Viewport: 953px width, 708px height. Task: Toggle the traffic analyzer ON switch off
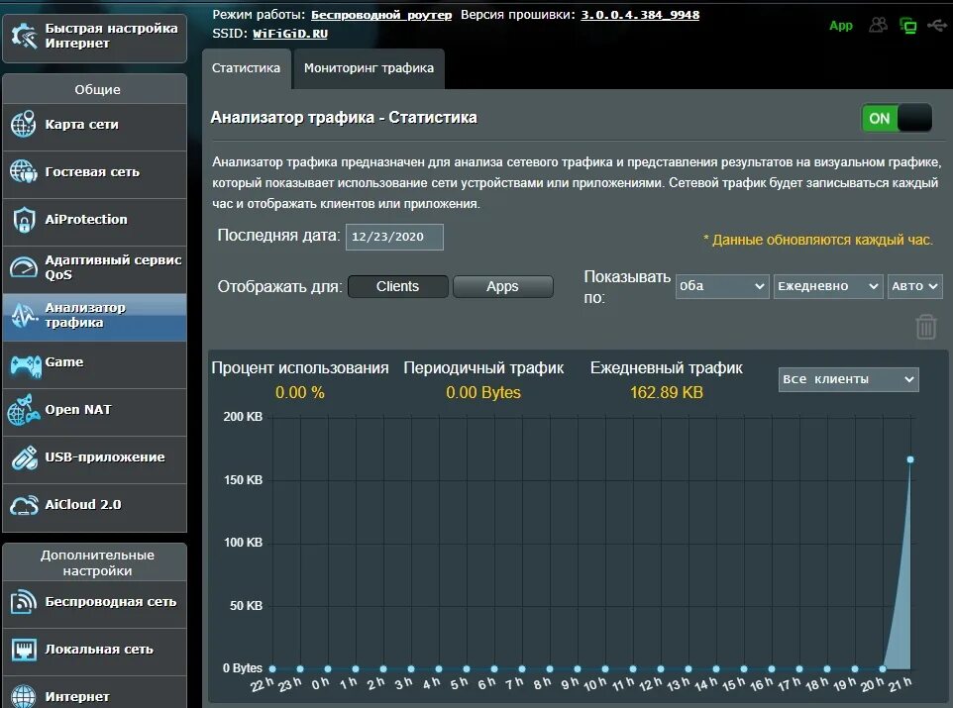[x=897, y=118]
